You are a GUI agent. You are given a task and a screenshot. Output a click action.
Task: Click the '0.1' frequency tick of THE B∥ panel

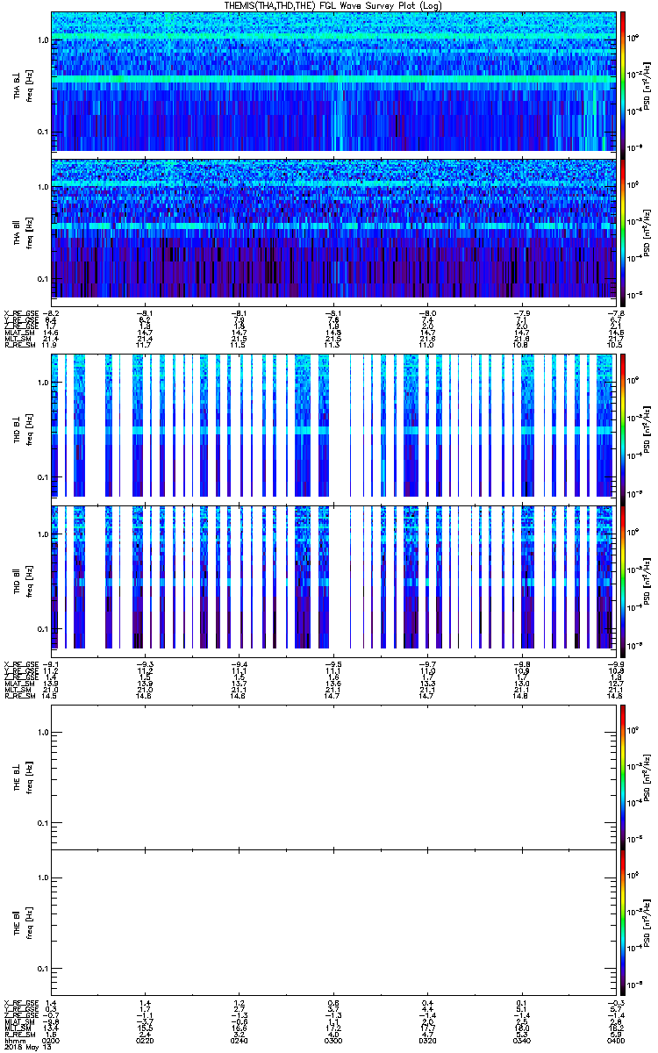pos(42,969)
